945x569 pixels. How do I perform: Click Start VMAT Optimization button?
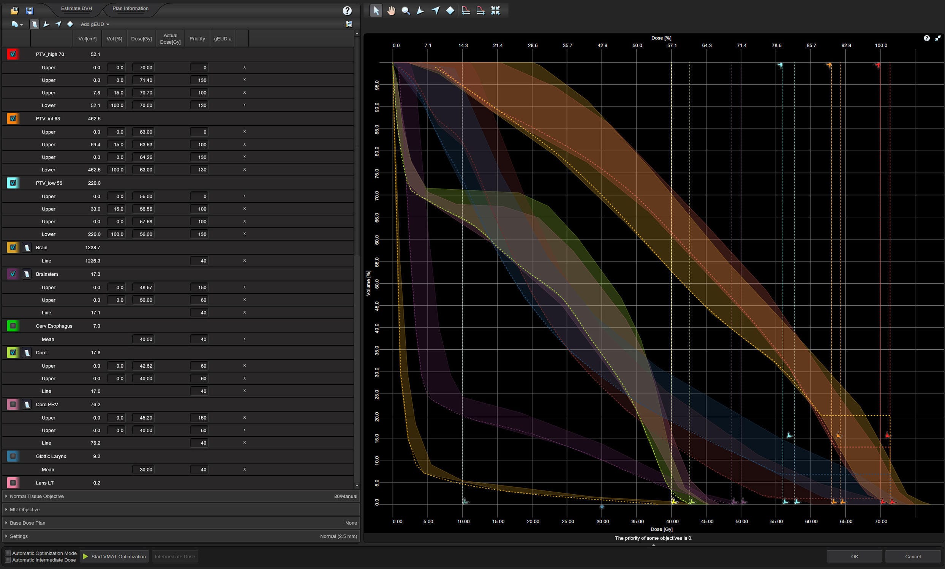(114, 556)
